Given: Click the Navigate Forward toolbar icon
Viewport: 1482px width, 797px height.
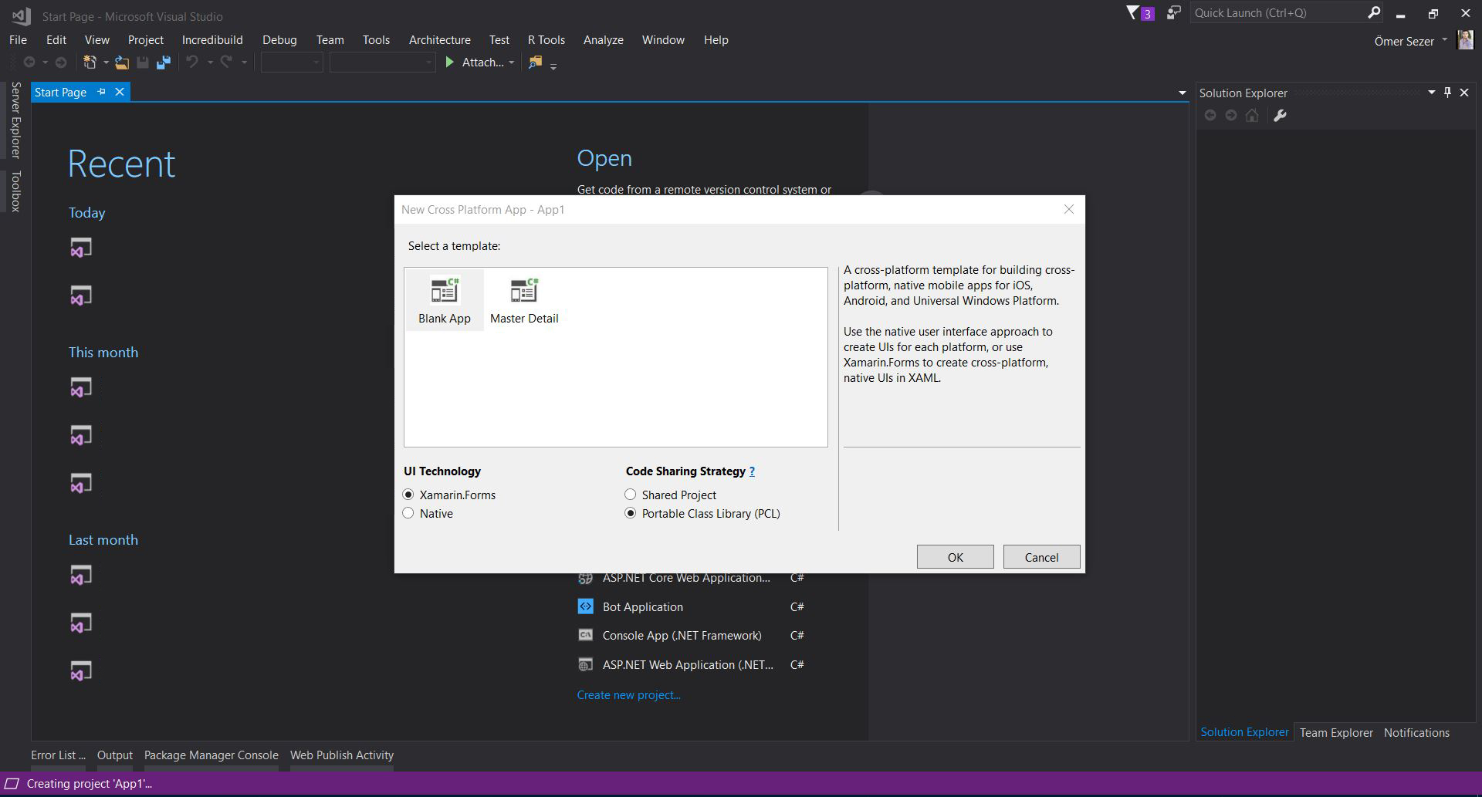Looking at the screenshot, I should point(60,62).
